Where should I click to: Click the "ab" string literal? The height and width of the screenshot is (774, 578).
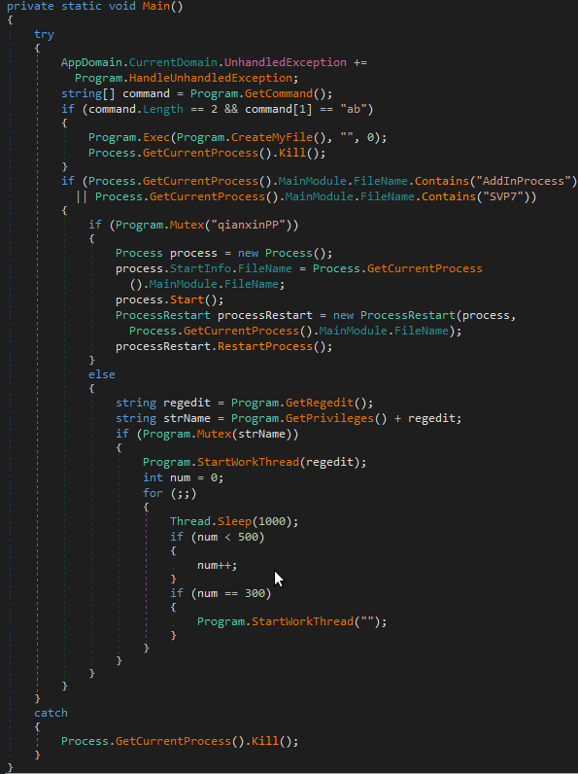pos(353,109)
